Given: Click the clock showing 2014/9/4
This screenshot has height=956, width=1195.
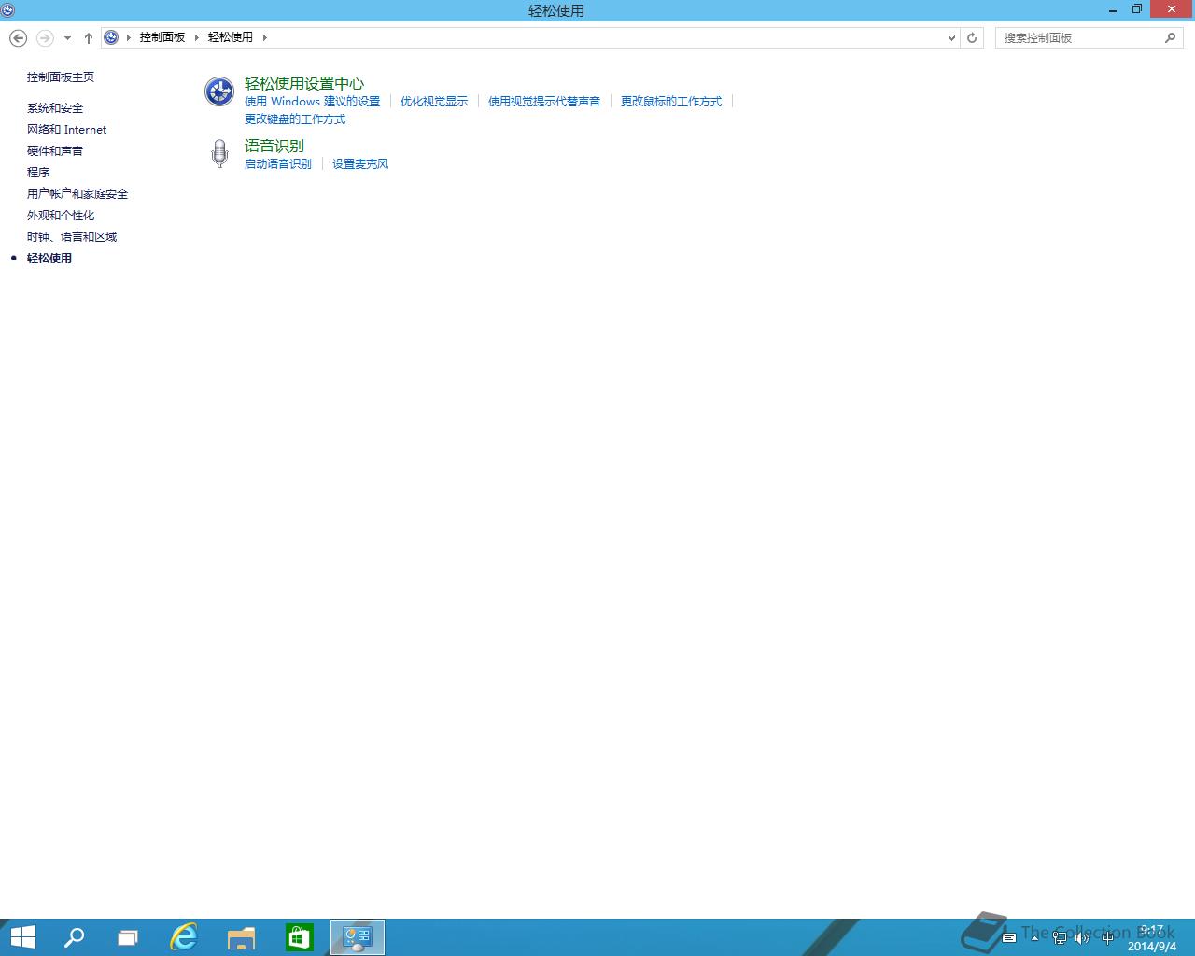Looking at the screenshot, I should (x=1152, y=938).
